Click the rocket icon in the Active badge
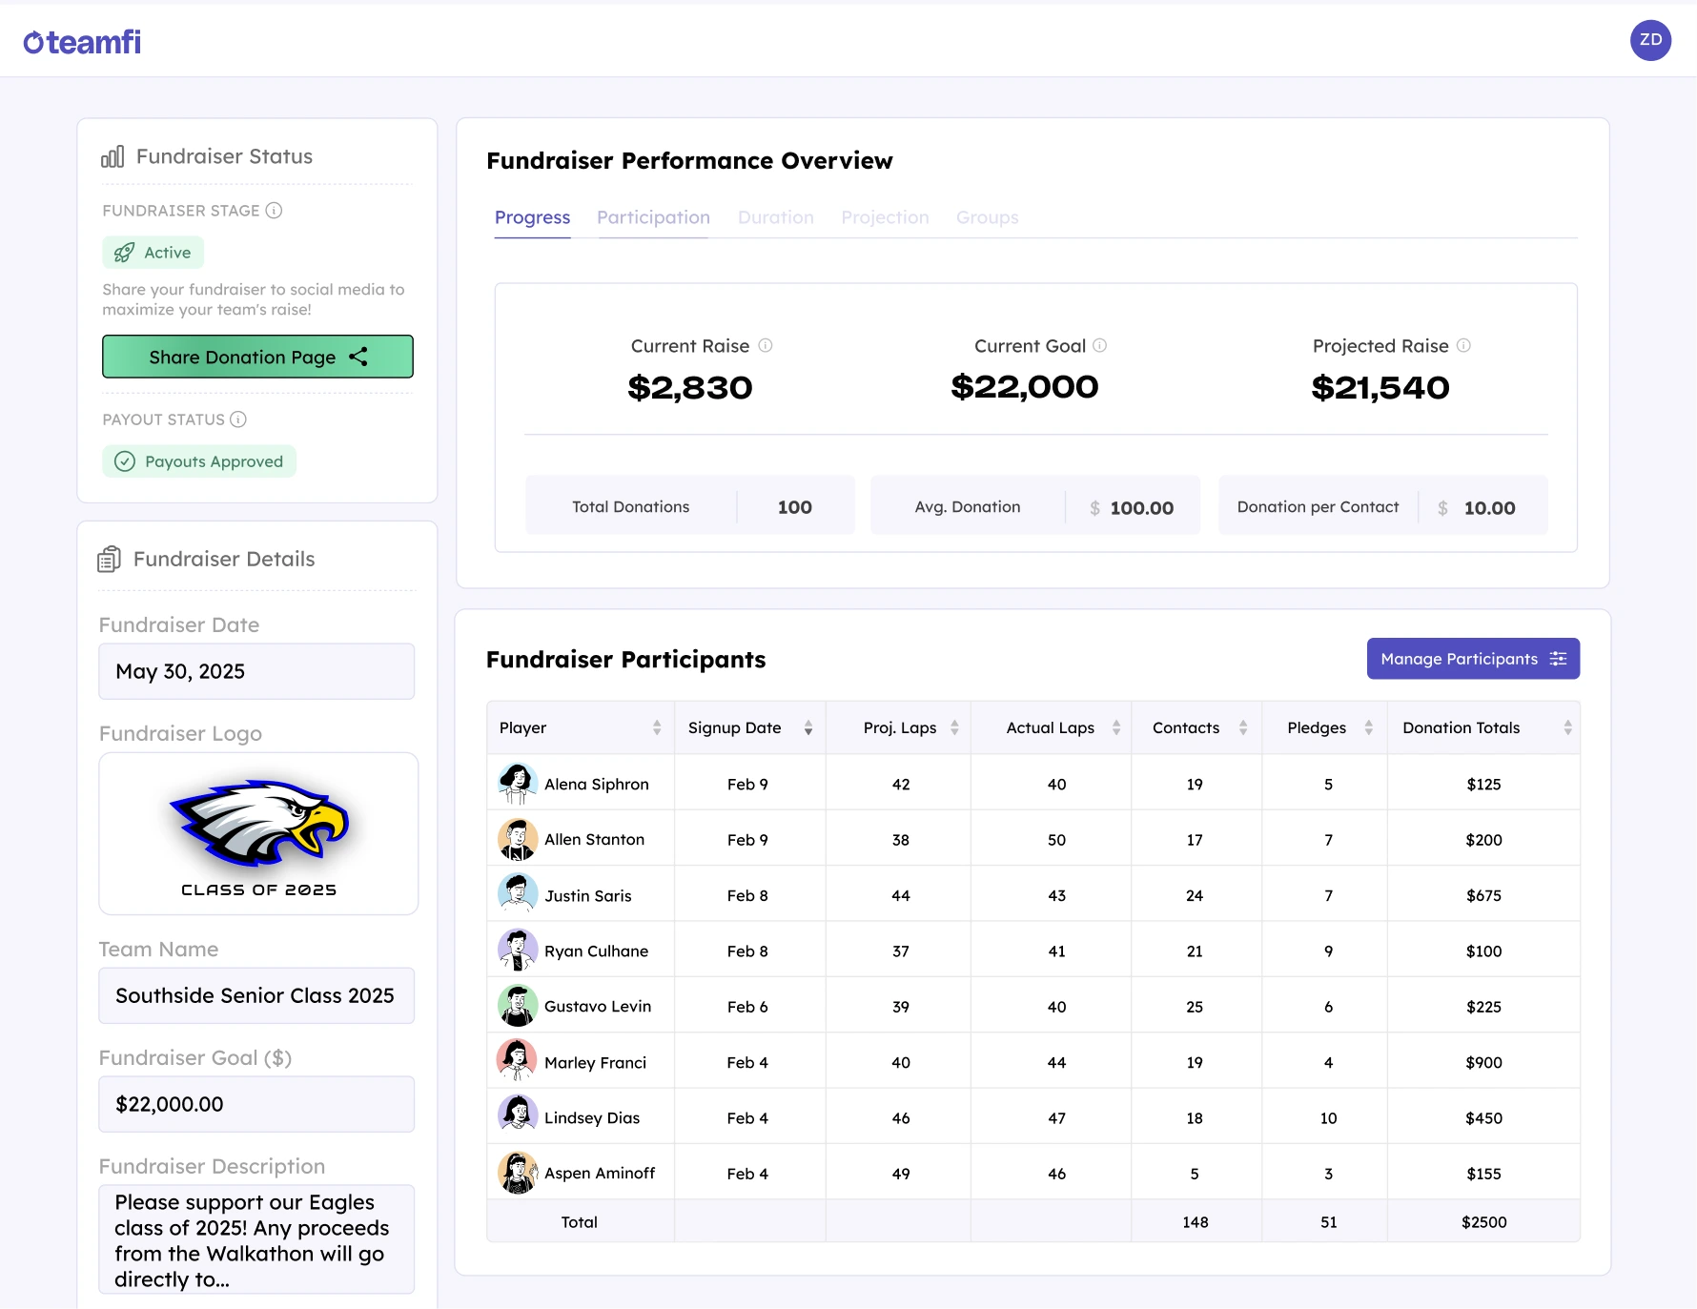This screenshot has width=1697, height=1309. point(124,253)
